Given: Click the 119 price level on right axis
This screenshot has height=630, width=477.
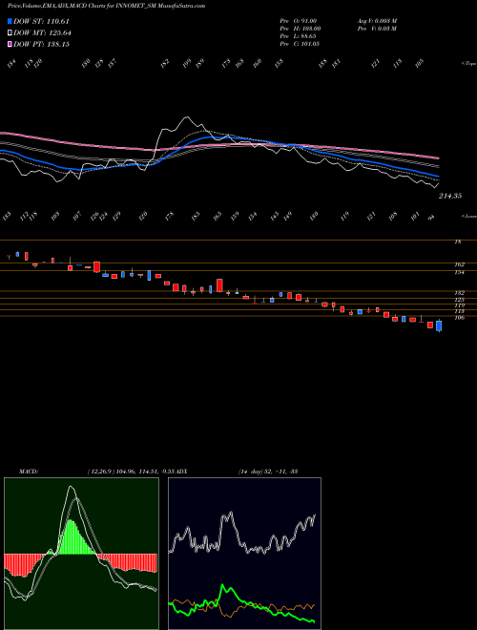Looking at the screenshot, I should click(x=460, y=305).
